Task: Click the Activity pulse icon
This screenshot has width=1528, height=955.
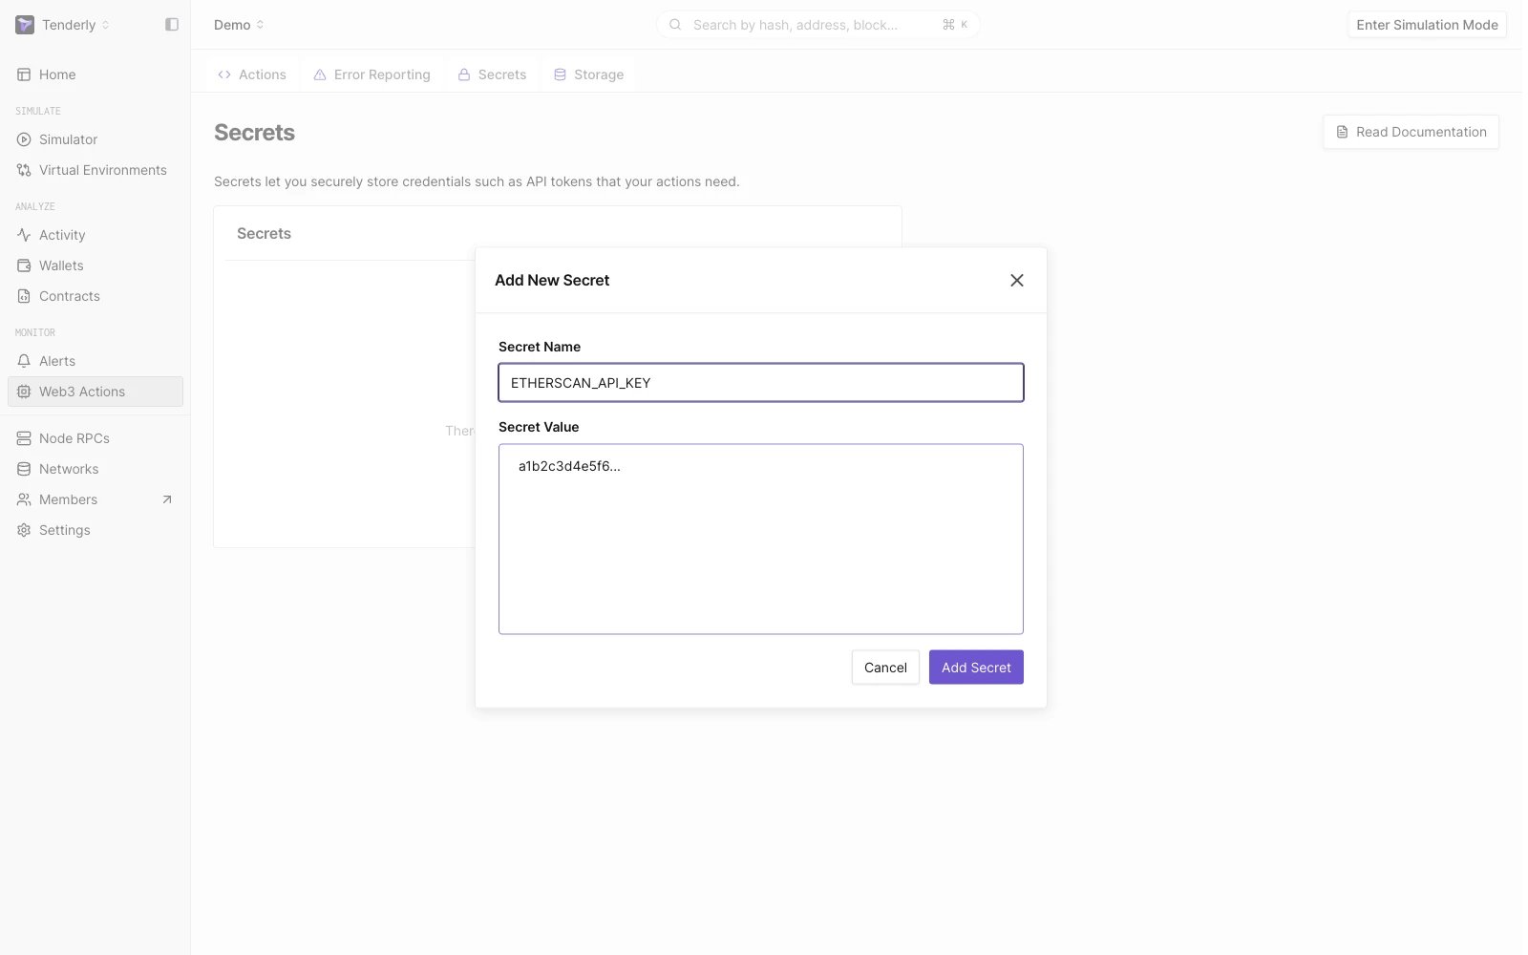Action: coord(24,235)
